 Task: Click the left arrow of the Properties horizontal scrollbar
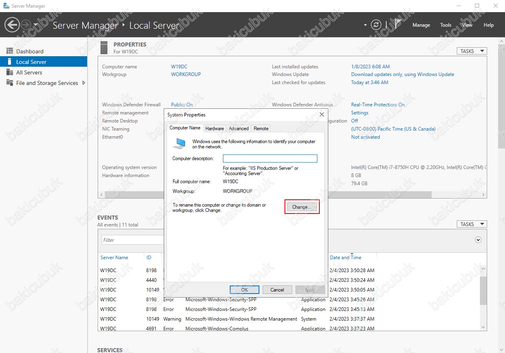[101, 194]
